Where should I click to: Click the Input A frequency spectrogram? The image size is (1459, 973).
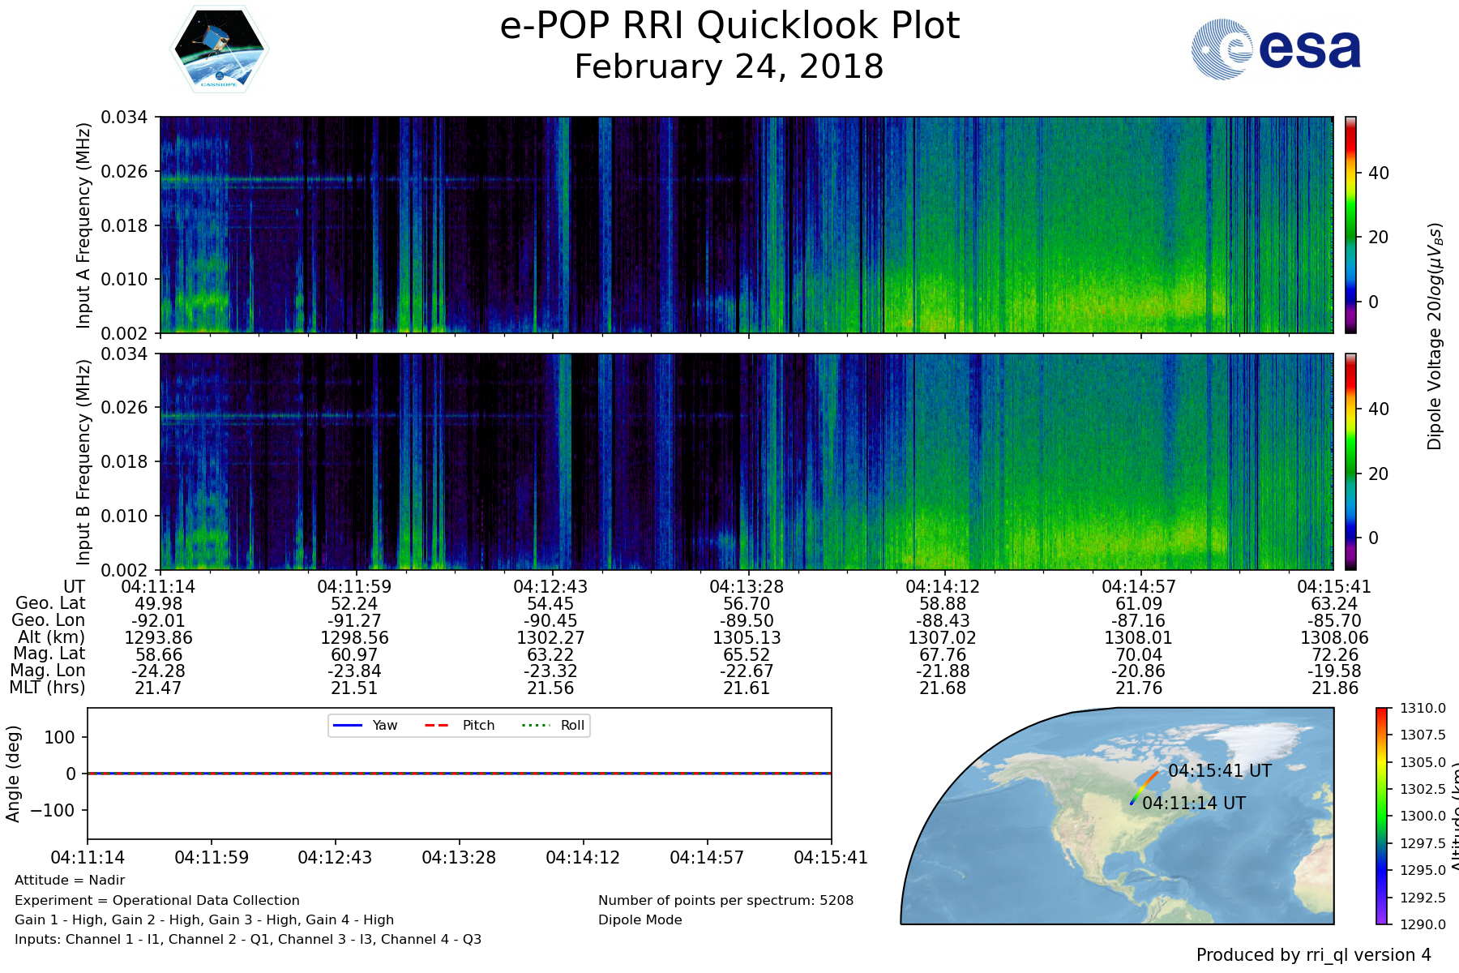[746, 225]
